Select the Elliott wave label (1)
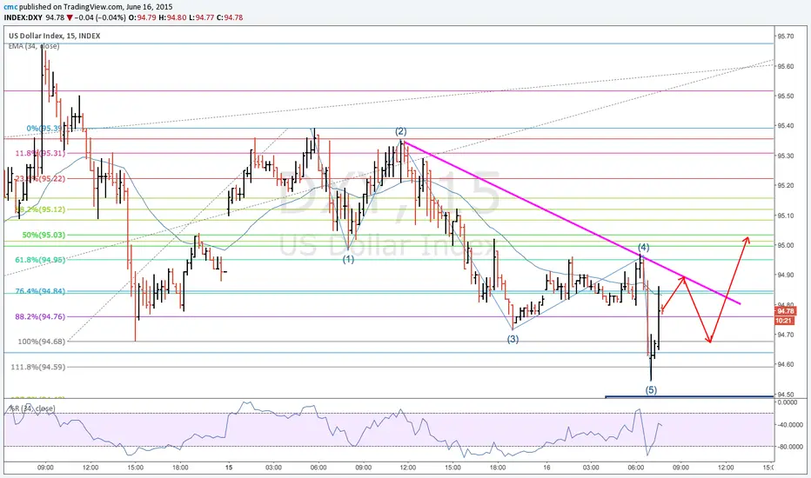This screenshot has height=478, width=811. (x=349, y=259)
